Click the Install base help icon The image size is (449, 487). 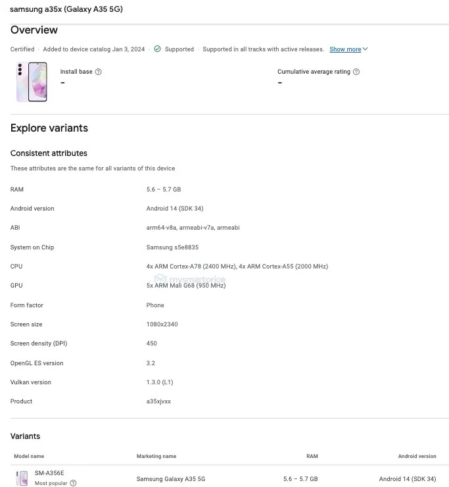99,72
